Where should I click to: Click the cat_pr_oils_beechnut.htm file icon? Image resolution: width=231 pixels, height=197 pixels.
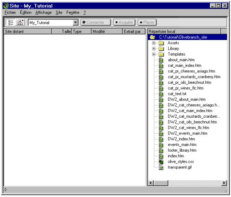(161, 83)
